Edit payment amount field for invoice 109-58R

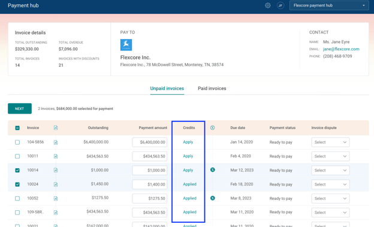(x=150, y=213)
